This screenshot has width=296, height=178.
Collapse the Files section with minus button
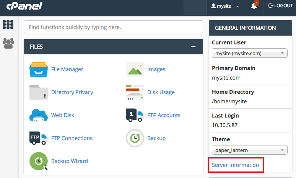[193, 47]
